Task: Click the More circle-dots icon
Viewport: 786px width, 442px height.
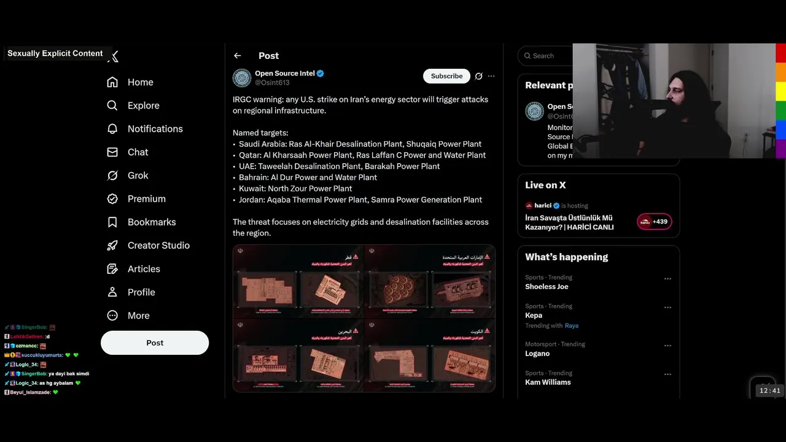Action: tap(112, 316)
